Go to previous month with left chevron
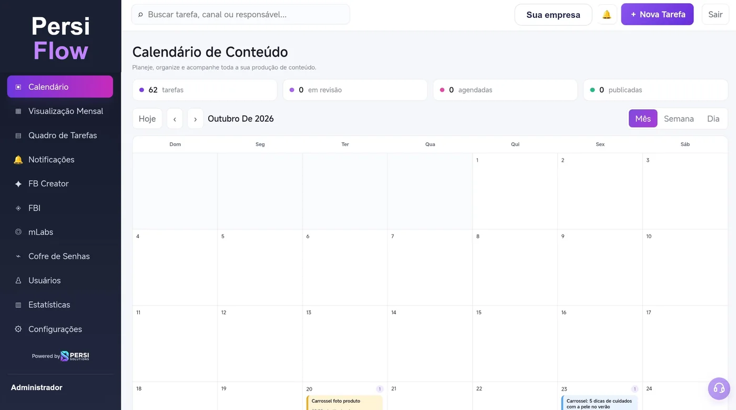The image size is (736, 410). coord(175,119)
